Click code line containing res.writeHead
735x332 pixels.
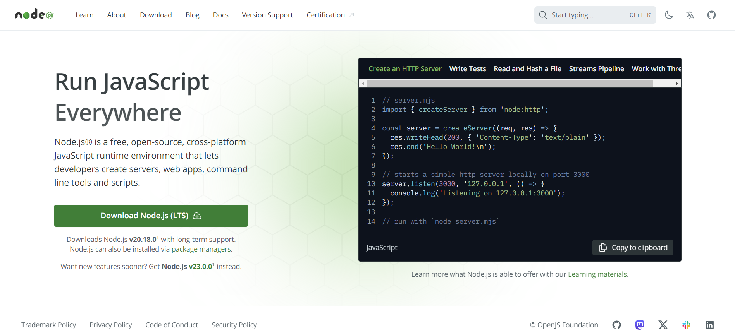497,137
